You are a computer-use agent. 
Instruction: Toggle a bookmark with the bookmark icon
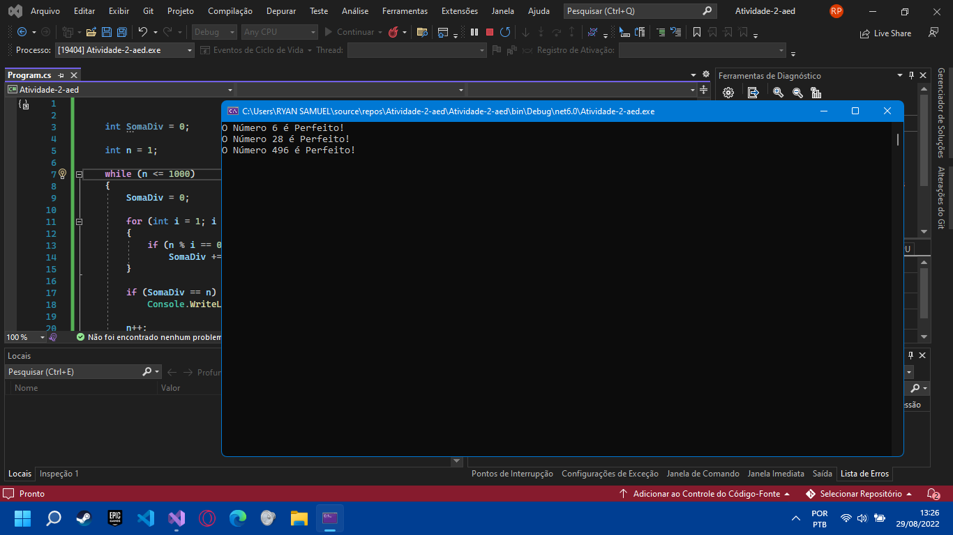(696, 32)
